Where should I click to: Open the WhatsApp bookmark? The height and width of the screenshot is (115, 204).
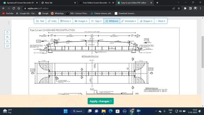click(57, 13)
